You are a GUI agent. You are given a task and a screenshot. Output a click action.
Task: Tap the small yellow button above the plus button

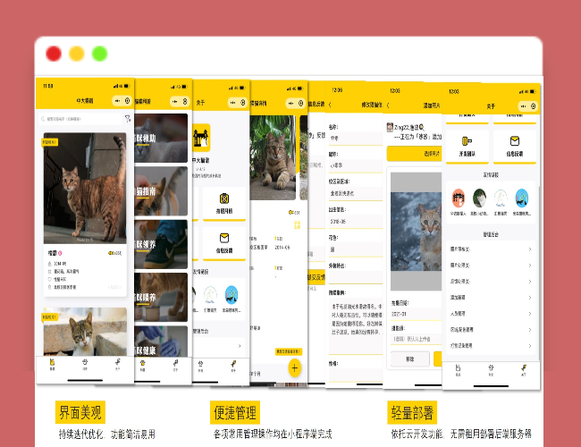pos(289,351)
